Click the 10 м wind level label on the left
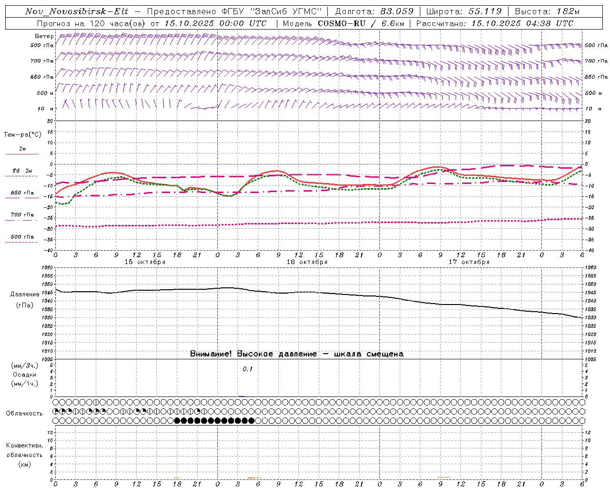The height and width of the screenshot is (488, 610). (45, 109)
